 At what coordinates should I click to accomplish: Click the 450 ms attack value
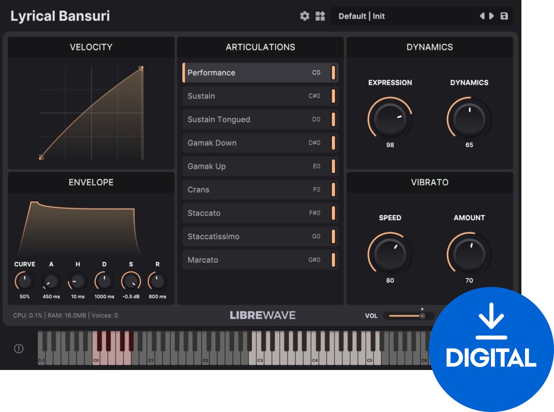tap(51, 296)
